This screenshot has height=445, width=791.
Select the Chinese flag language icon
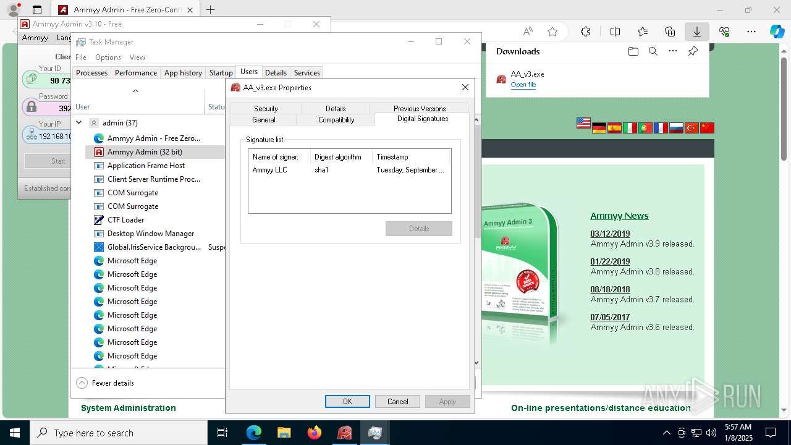707,128
